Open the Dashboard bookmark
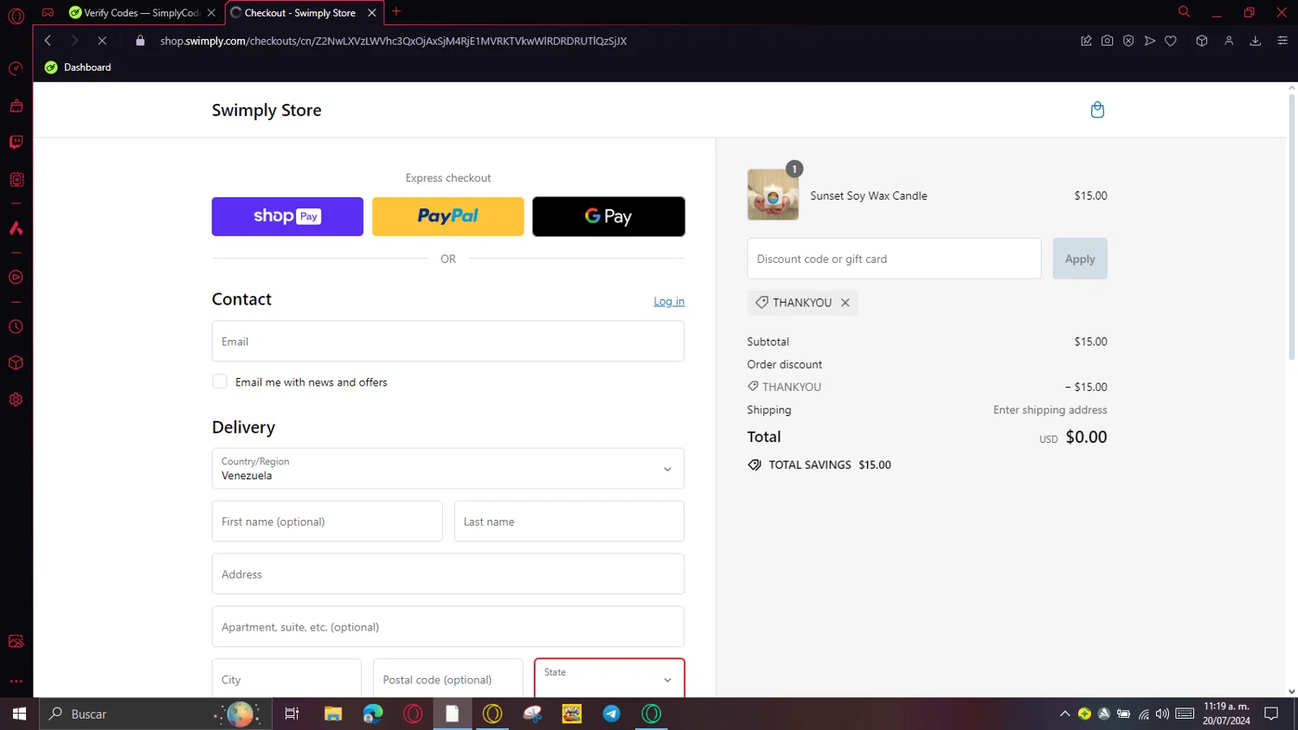 tap(78, 67)
